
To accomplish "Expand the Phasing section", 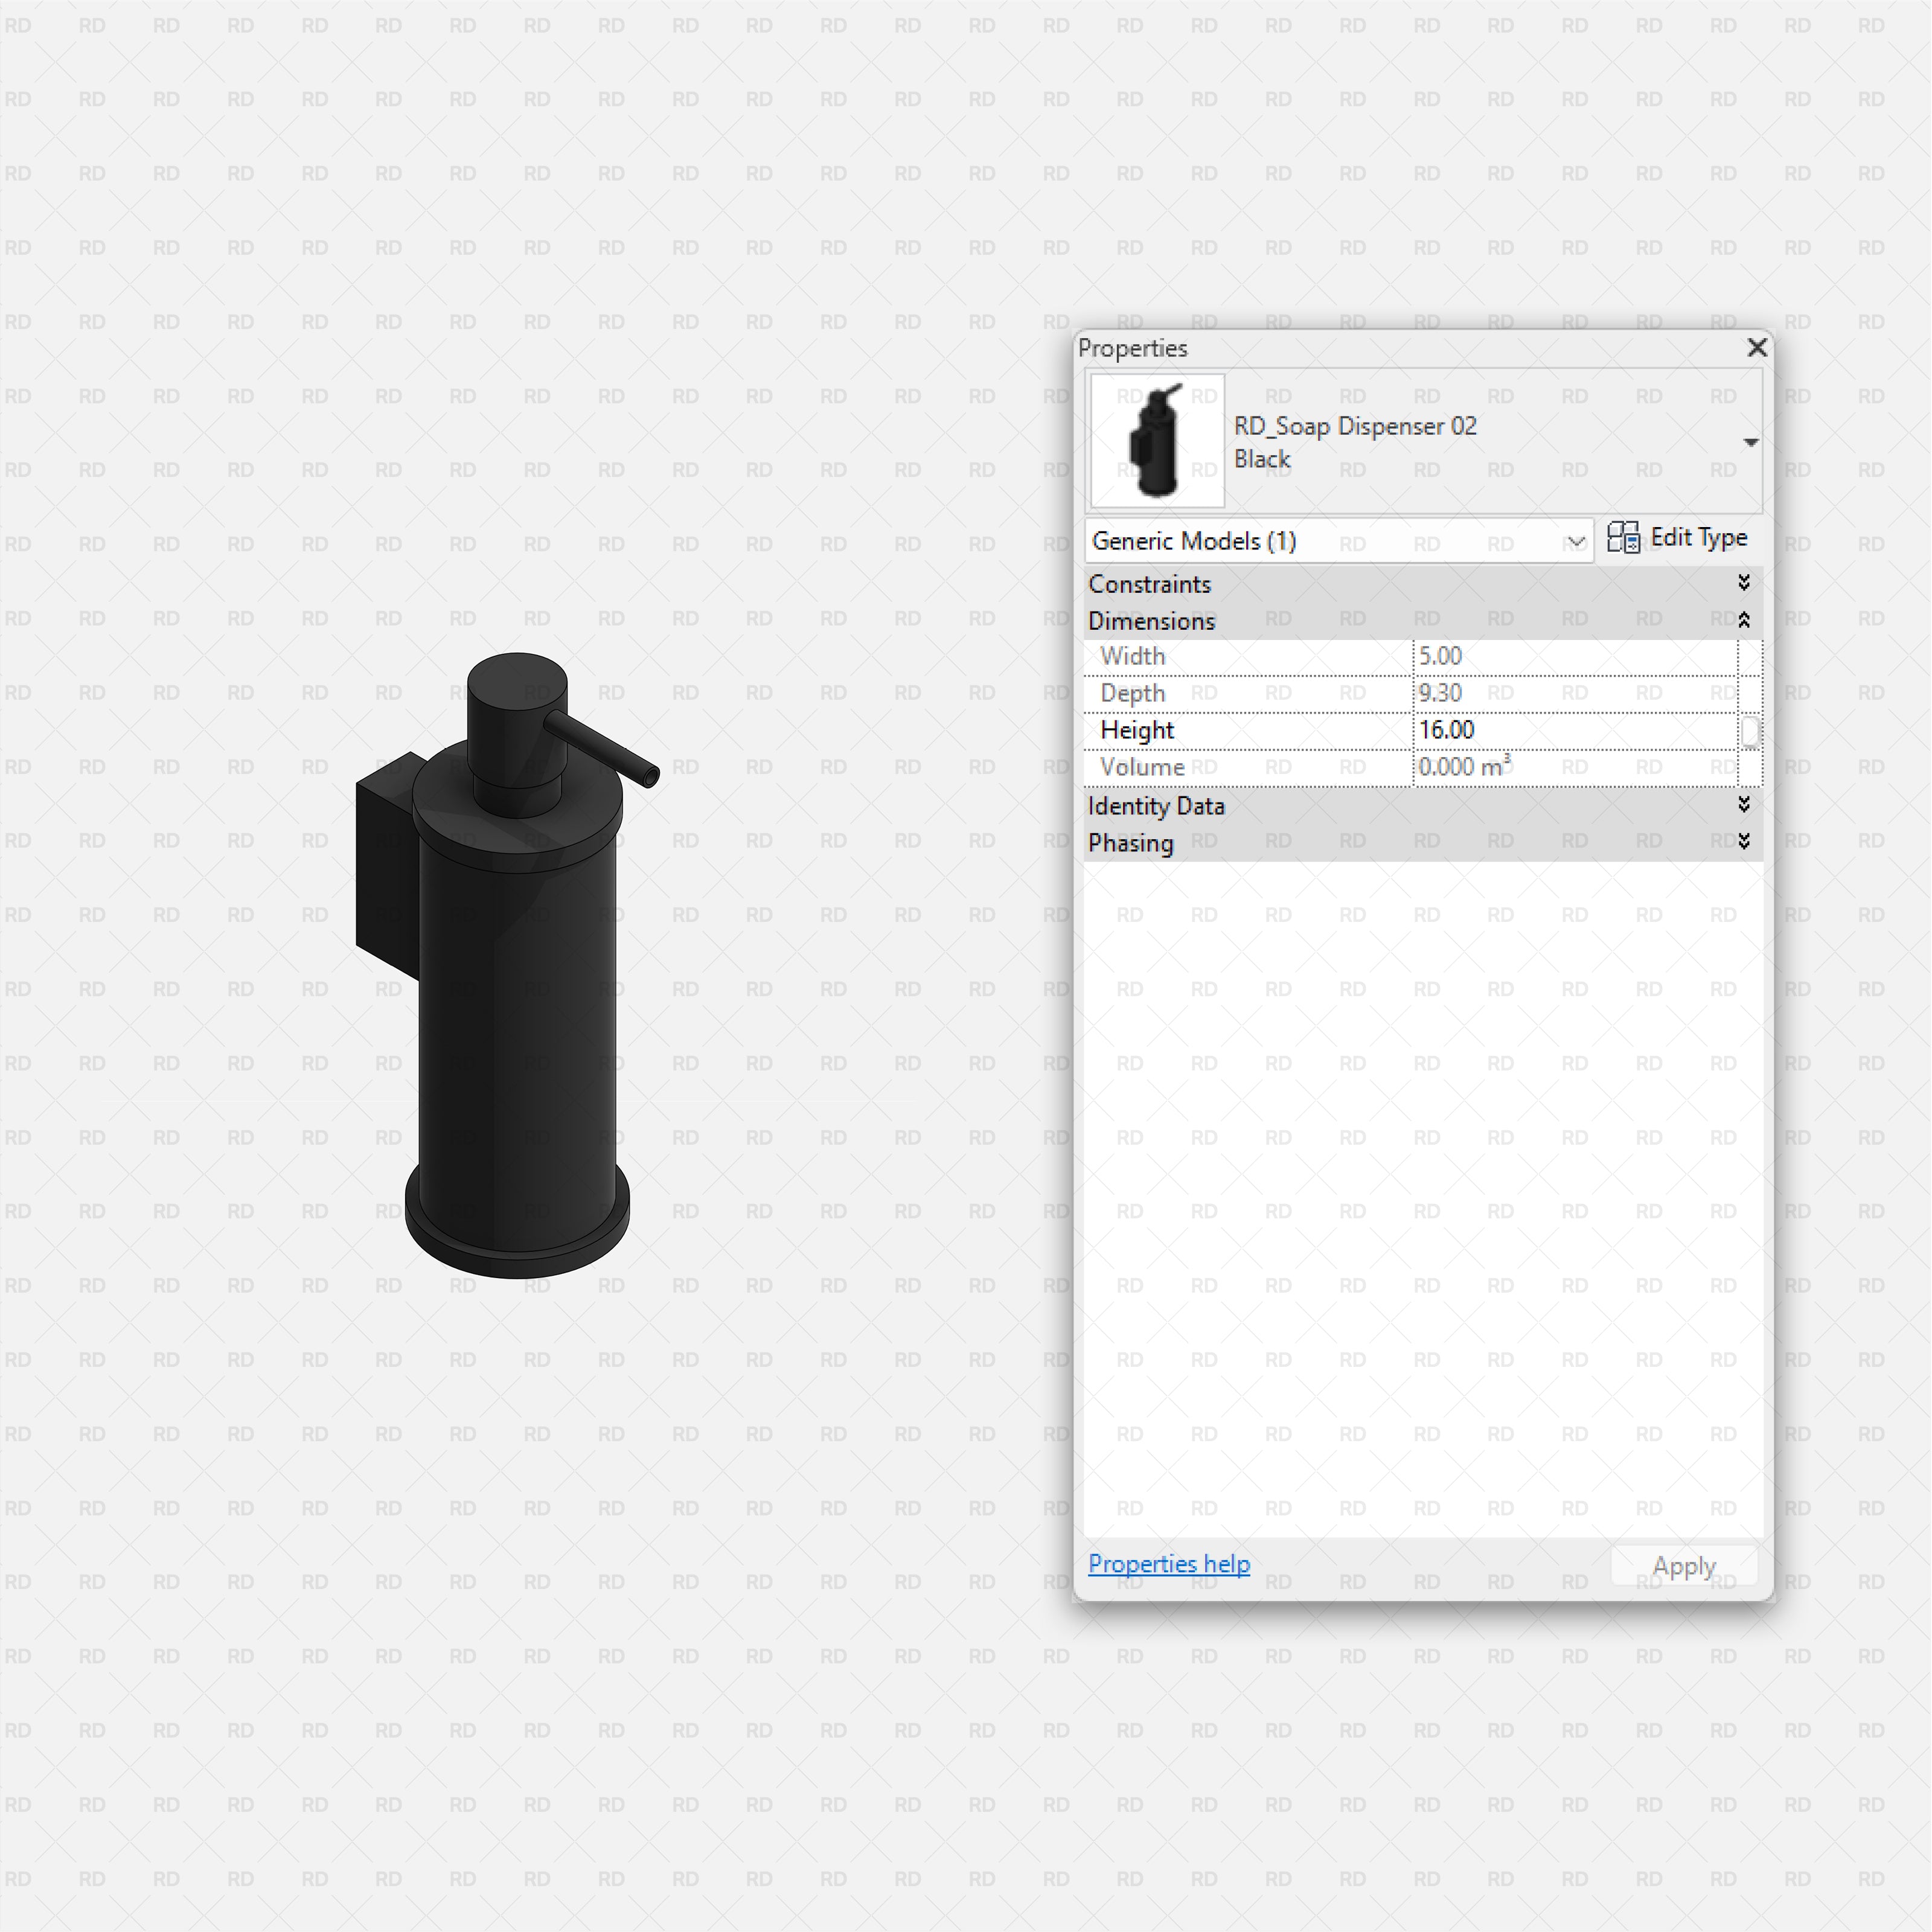I will pyautogui.click(x=1744, y=841).
